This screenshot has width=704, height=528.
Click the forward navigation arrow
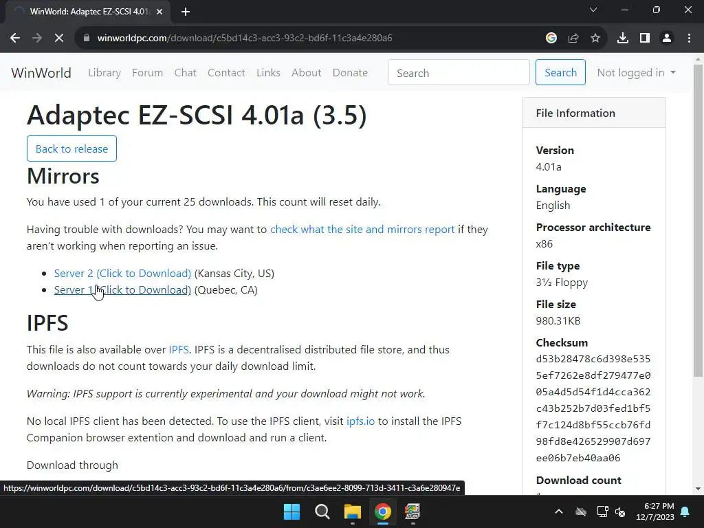pyautogui.click(x=37, y=38)
